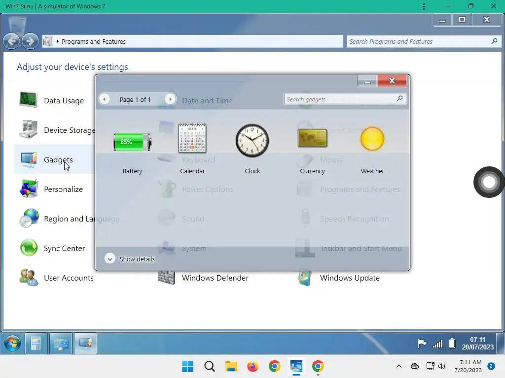Show hidden system tray icons chevron
This screenshot has height=378, width=505.
[398, 366]
